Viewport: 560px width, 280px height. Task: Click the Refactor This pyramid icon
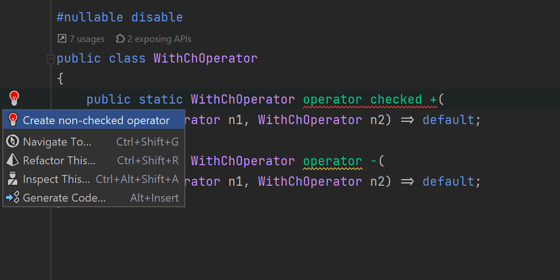pos(13,161)
